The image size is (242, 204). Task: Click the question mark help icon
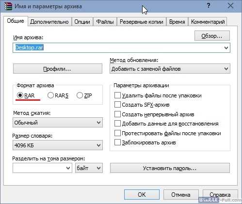click(209, 6)
